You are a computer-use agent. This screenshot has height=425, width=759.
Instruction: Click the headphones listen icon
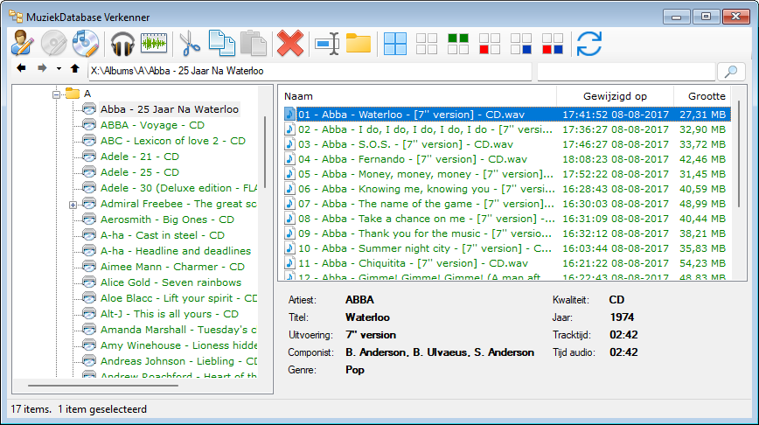pos(122,45)
